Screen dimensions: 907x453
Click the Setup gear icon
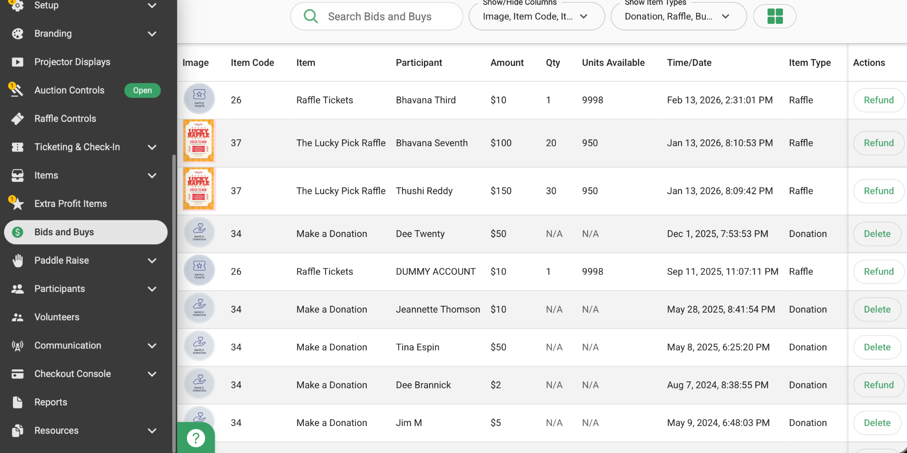[17, 5]
